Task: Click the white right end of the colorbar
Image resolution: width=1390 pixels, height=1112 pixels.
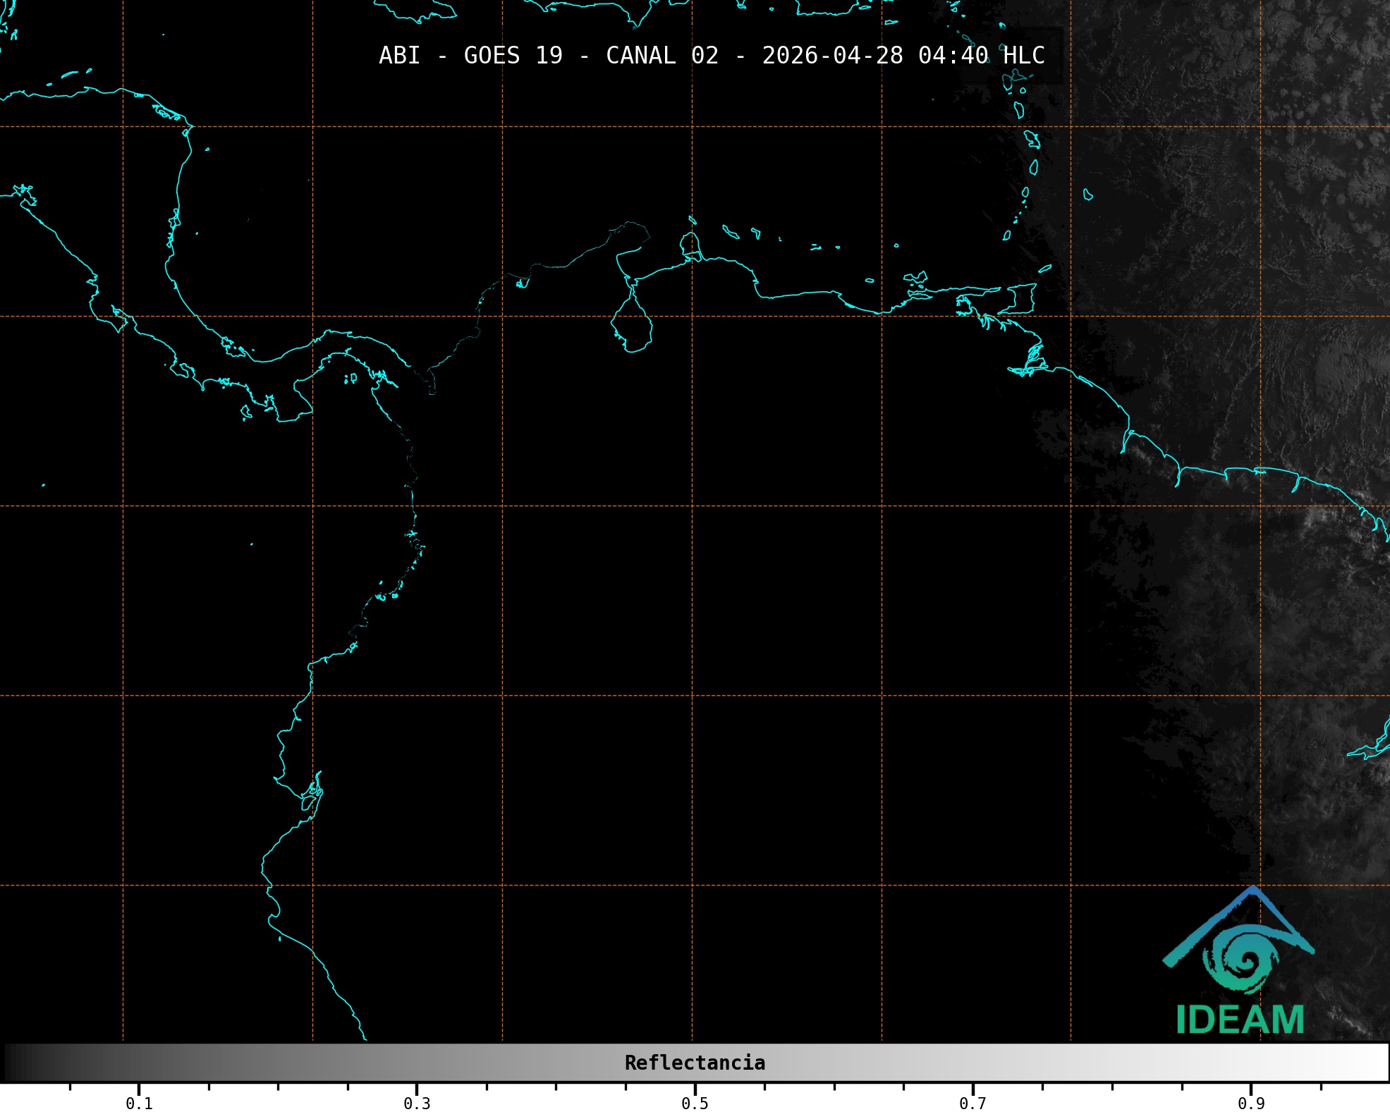Action: coord(1375,1063)
